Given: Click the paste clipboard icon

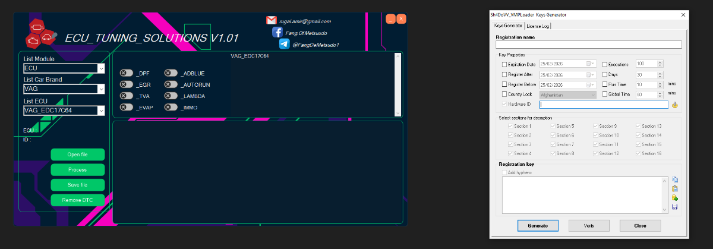Looking at the screenshot, I should click(675, 189).
